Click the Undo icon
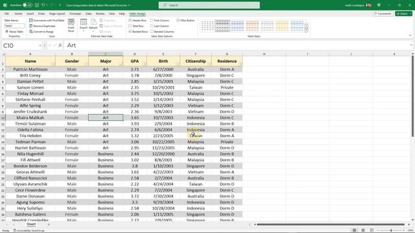Image resolution: width=415 pixels, height=233 pixels. click(43, 5)
